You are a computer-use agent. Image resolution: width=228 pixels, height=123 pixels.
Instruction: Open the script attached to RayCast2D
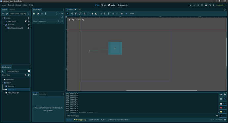pyautogui.click(x=26, y=21)
